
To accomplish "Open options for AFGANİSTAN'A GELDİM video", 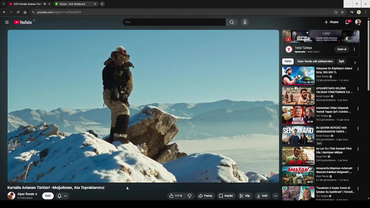I will [358, 89].
